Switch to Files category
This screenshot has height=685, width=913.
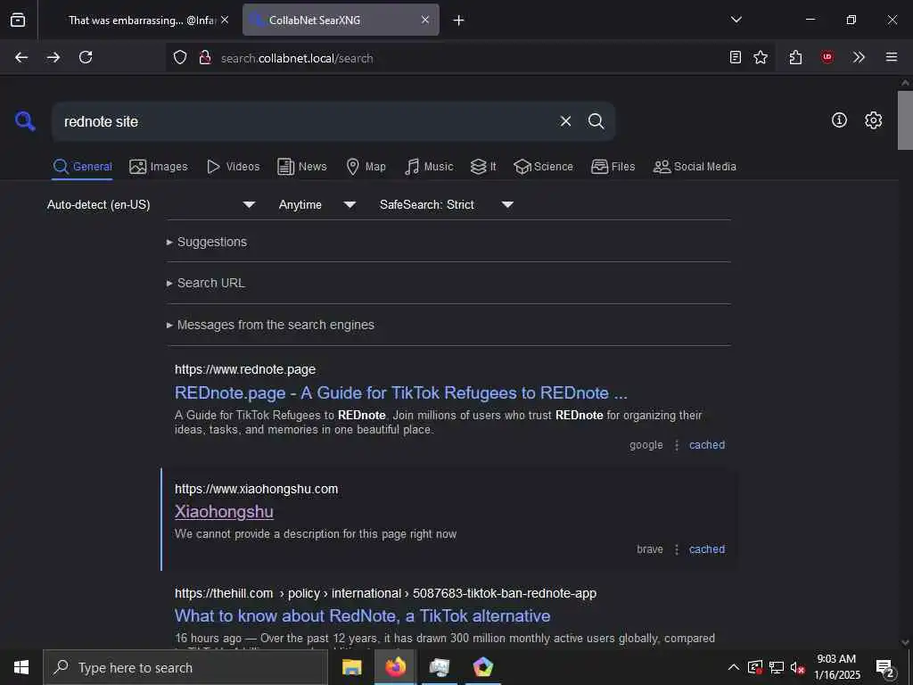click(x=613, y=167)
